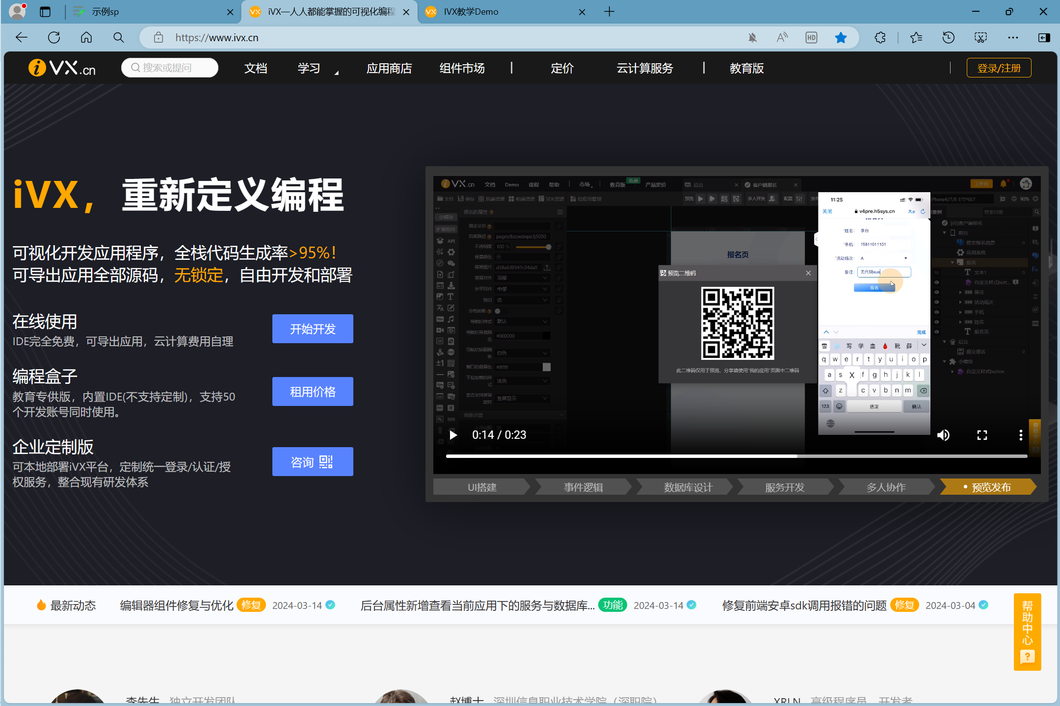This screenshot has height=706, width=1060.
Task: Toggle the favorites star for this page
Action: [841, 38]
